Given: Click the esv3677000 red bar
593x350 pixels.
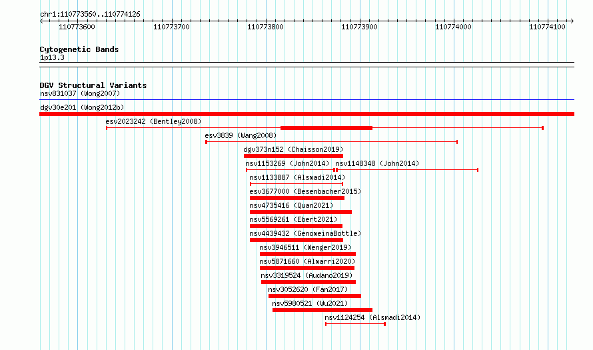Looking at the screenshot, I should pos(297,198).
